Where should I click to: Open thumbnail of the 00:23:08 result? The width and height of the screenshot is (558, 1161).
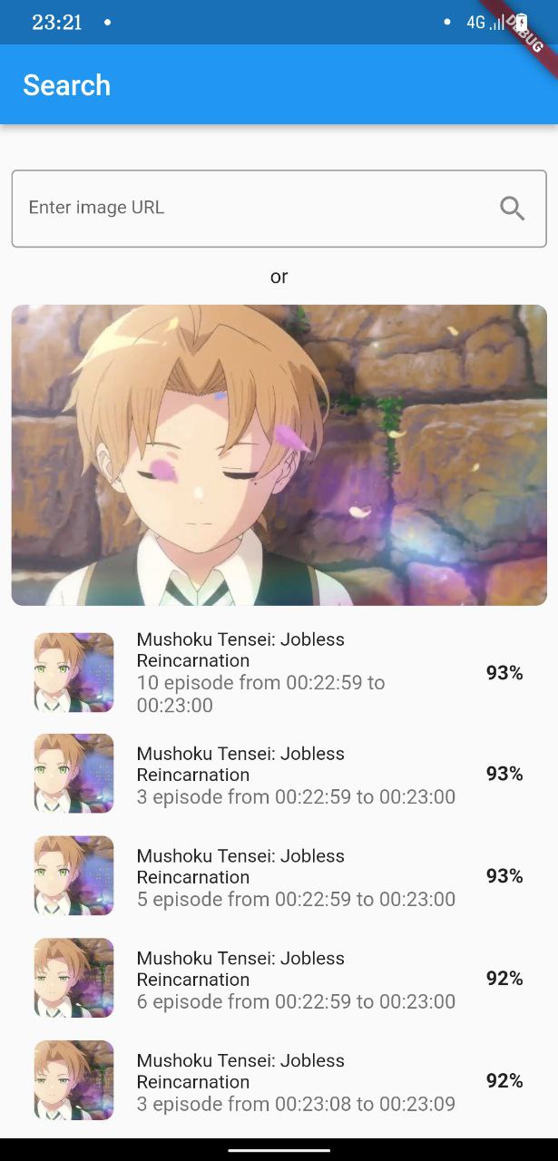coord(73,1080)
